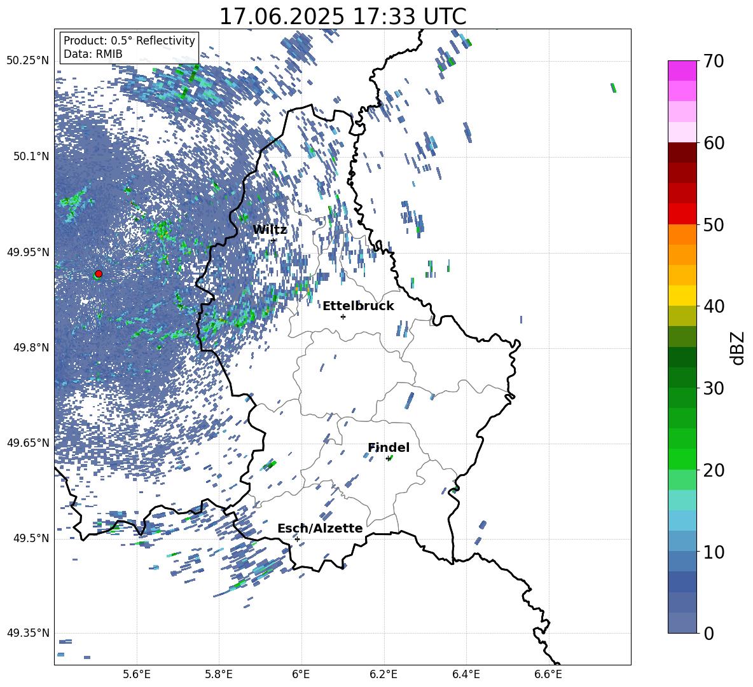Viewport: 753px width, 687px height.
Task: Click the magenta top band of the colorbar
Action: tap(682, 71)
